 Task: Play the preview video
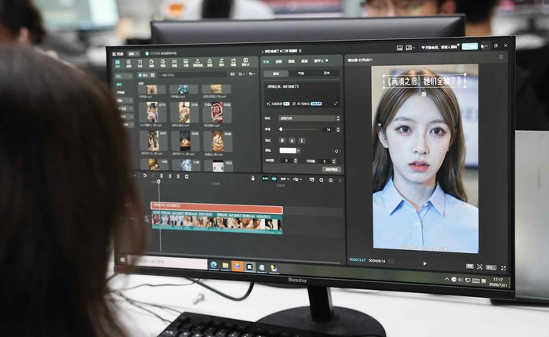click(425, 263)
